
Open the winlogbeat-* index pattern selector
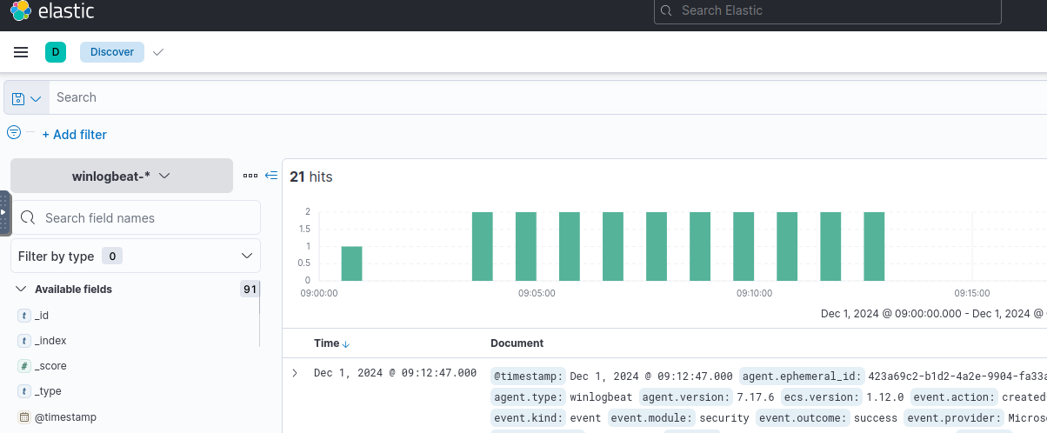121,176
